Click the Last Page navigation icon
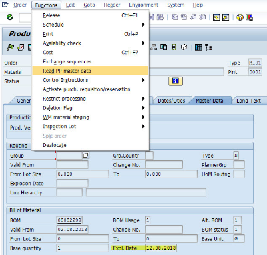The width and height of the screenshot is (267, 255). click(x=202, y=17)
